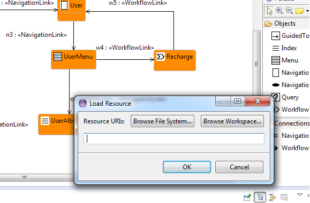
Task: Toggle Pin to Selection in Properties view
Action: pyautogui.click(x=247, y=197)
